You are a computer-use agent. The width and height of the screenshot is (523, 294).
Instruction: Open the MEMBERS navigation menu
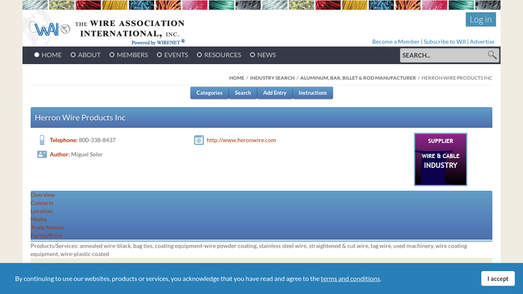(129, 55)
